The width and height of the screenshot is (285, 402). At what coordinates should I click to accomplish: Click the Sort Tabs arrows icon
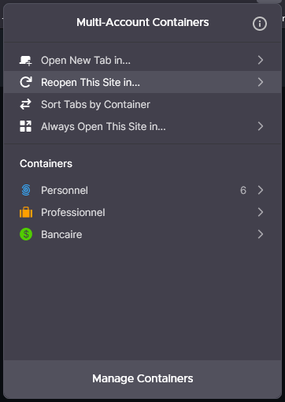tap(26, 104)
